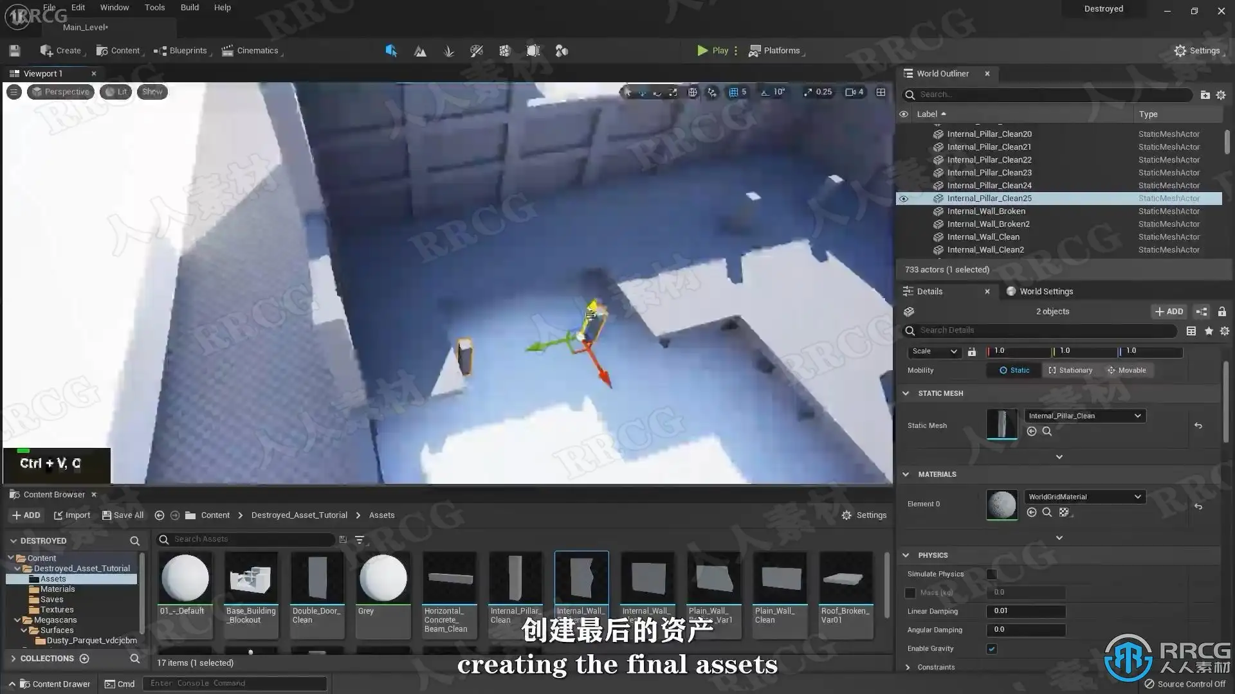The height and width of the screenshot is (694, 1235).
Task: Open the WorldGridMaterial dropdown
Action: (1084, 497)
